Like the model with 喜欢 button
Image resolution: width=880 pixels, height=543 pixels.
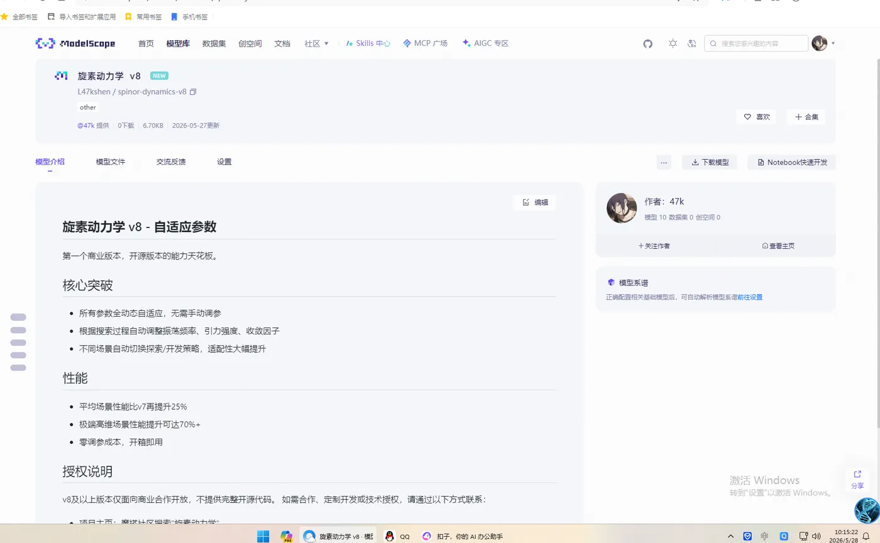[757, 117]
